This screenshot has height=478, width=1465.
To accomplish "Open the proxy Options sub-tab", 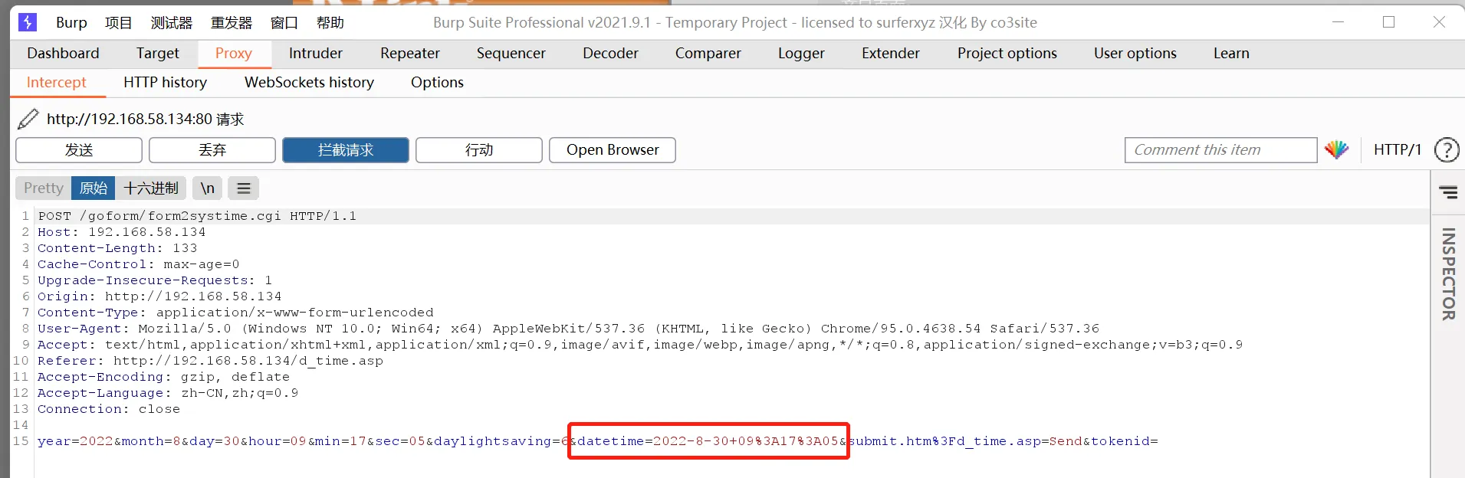I will (x=437, y=83).
